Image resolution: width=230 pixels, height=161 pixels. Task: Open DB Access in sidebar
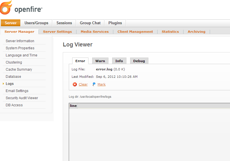pyautogui.click(x=14, y=105)
